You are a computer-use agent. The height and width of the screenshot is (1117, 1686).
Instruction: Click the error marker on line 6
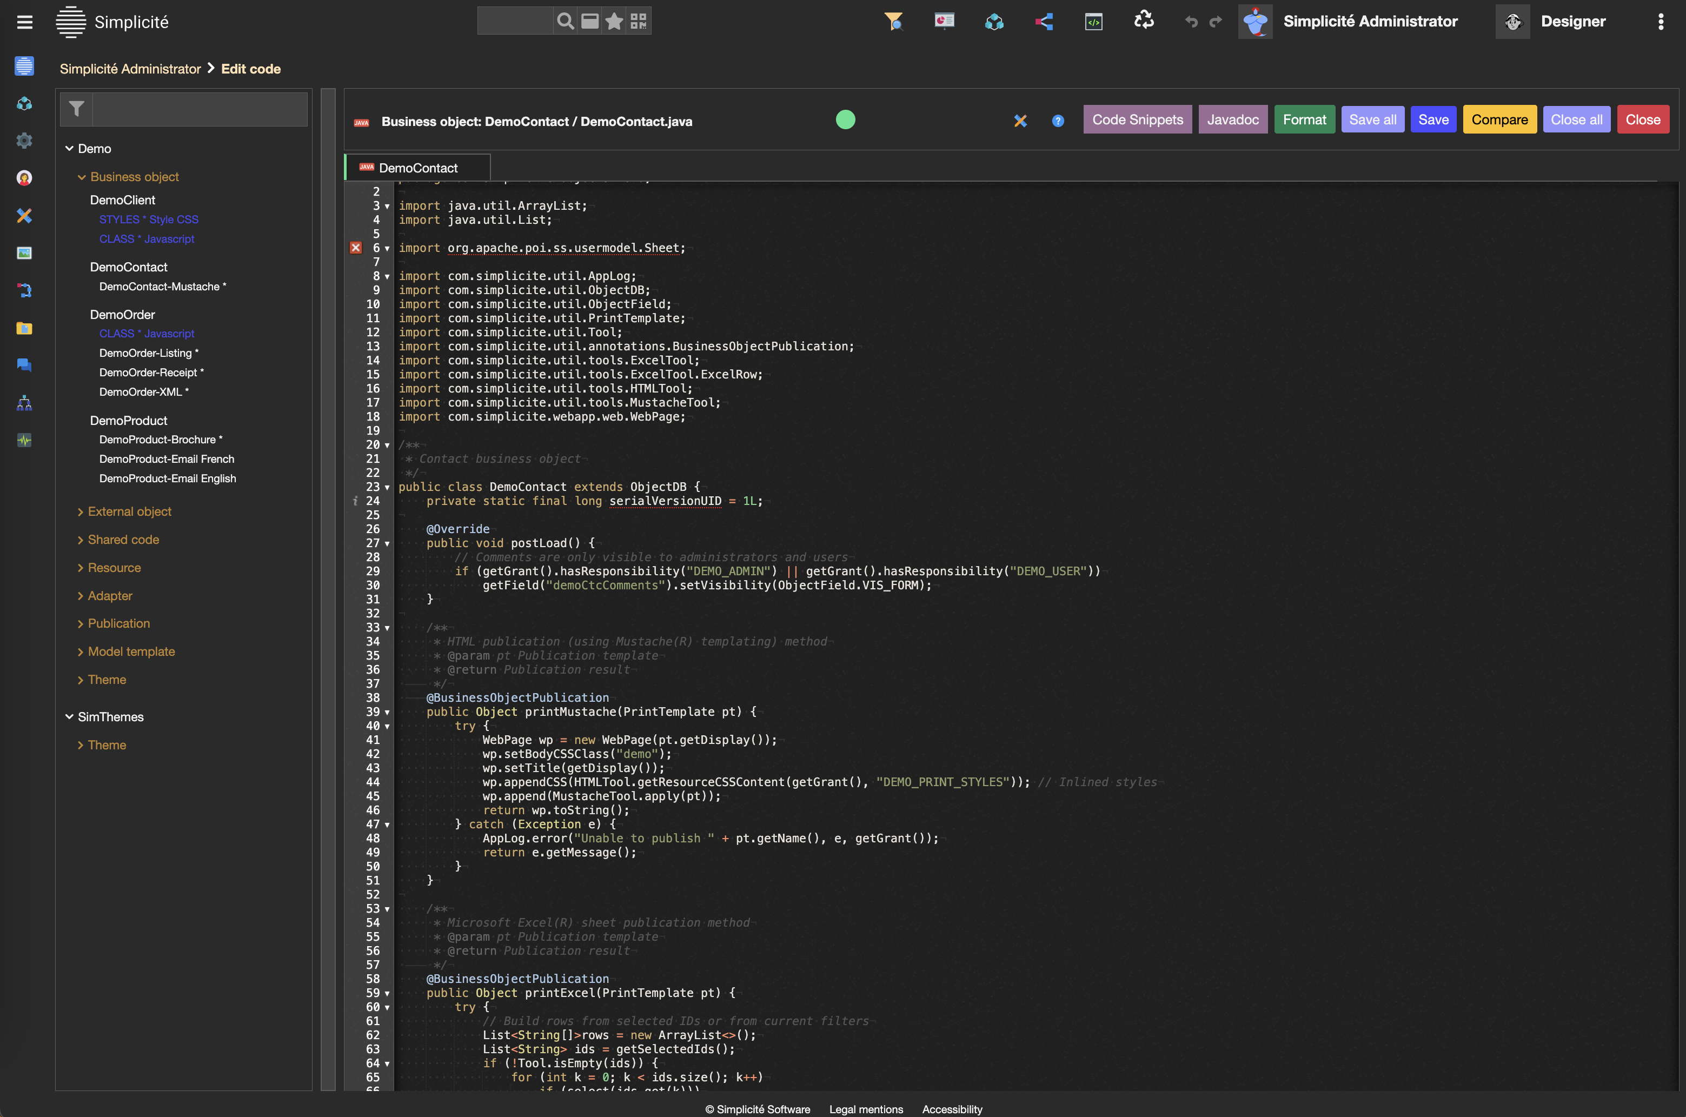(x=355, y=248)
